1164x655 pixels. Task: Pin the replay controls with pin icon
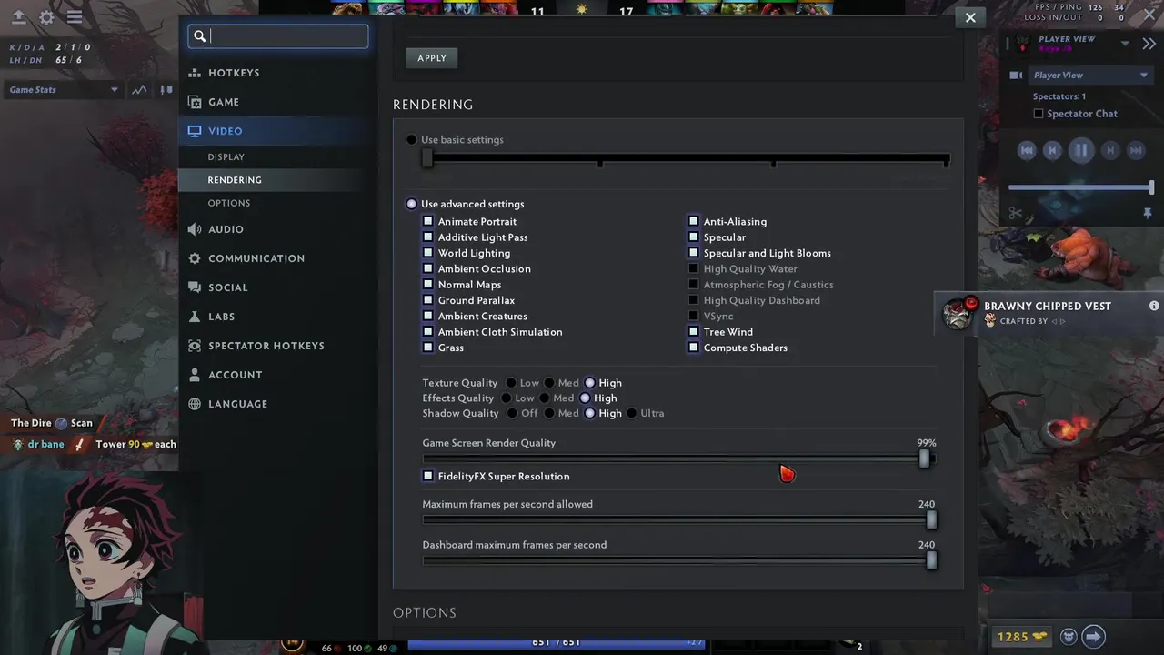[x=1148, y=214]
